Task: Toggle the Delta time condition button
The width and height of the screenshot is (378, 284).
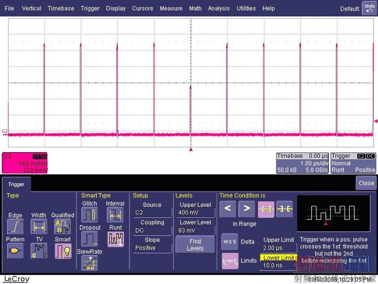Action: tap(230, 241)
